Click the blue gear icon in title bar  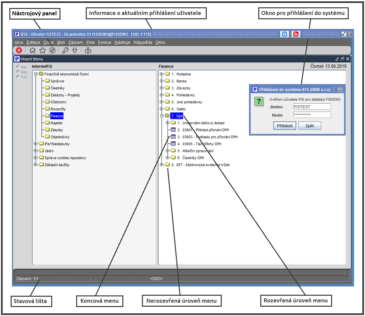(x=284, y=34)
